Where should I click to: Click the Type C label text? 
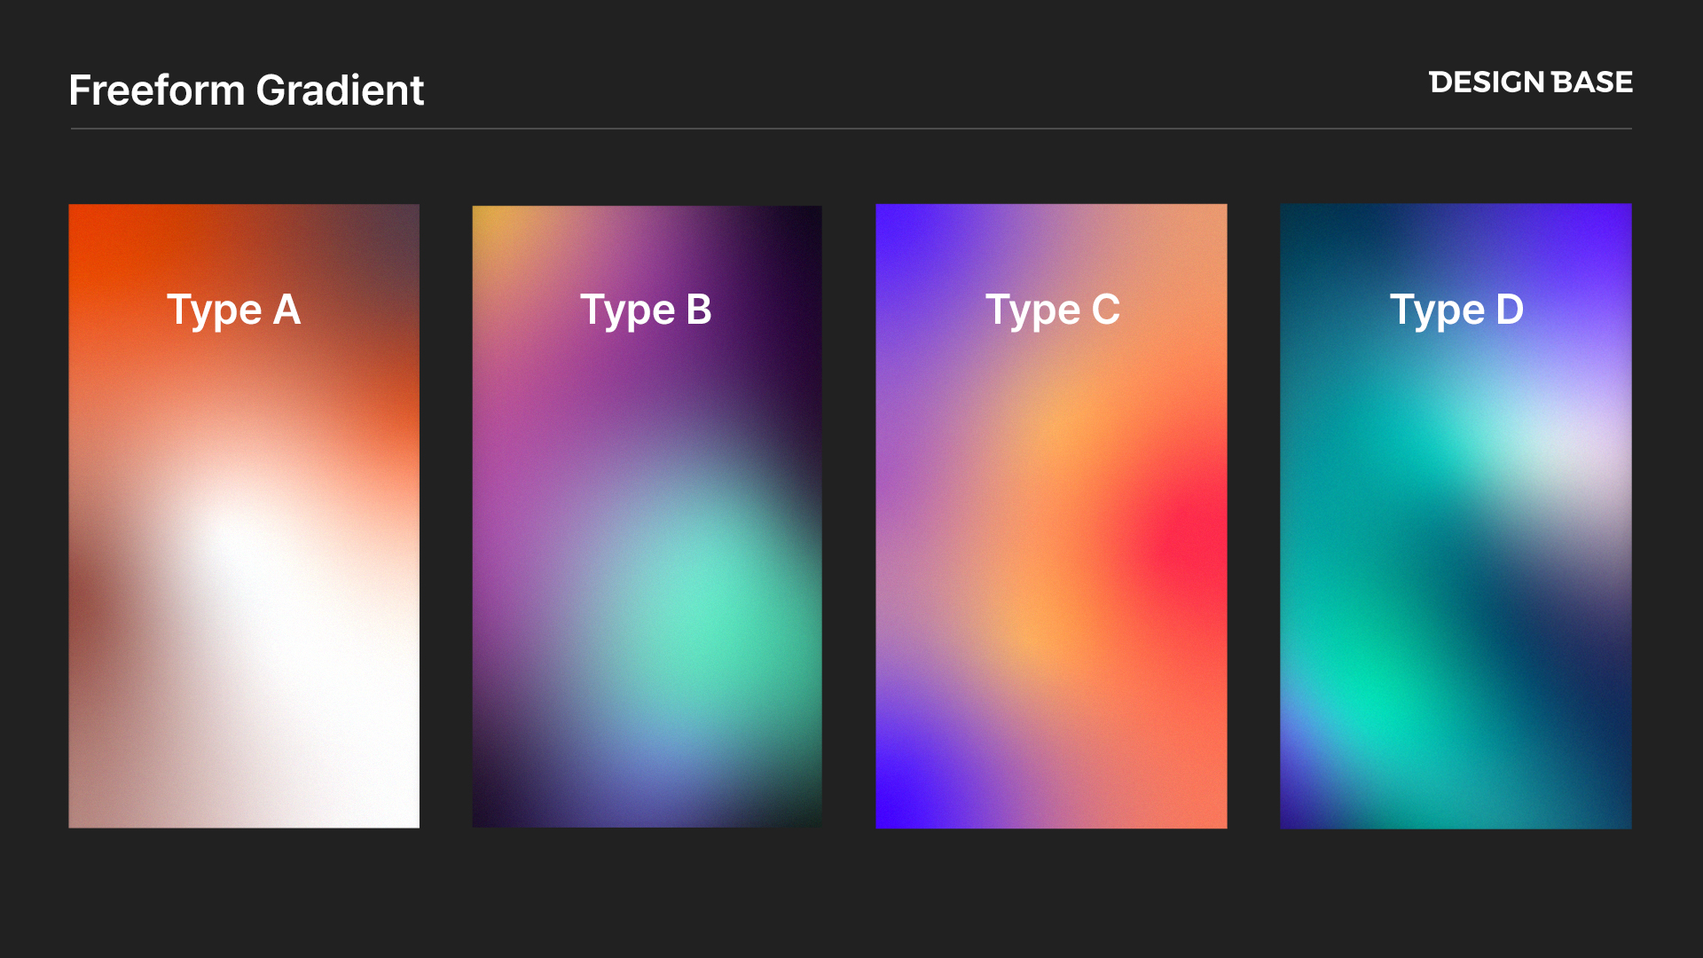point(1052,310)
